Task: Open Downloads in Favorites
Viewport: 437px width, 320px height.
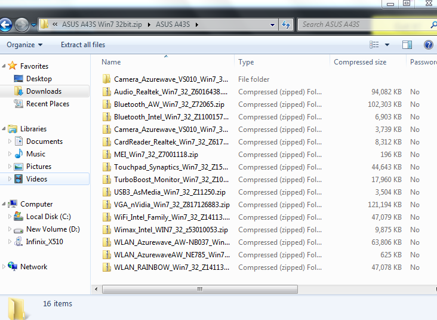Action: [x=44, y=91]
